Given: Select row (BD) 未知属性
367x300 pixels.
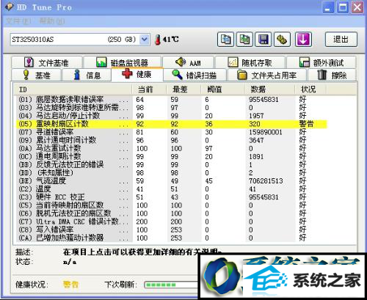Looking at the screenshot, I should [x=171, y=173].
